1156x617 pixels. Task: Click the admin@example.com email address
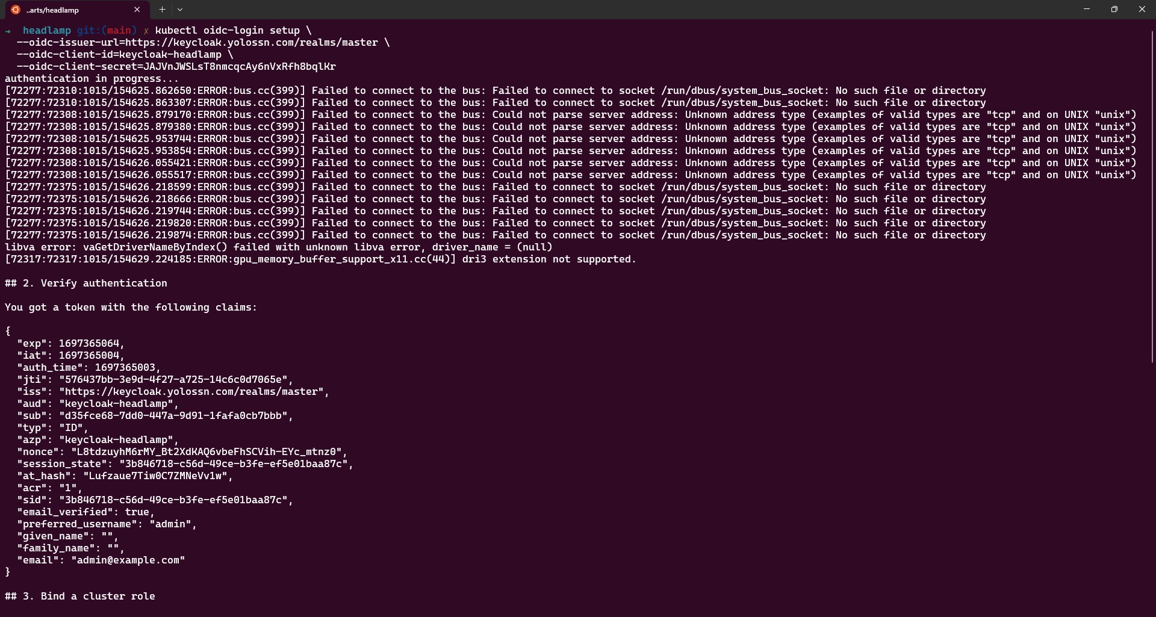tap(128, 560)
